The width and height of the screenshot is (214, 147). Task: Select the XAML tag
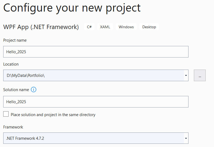(x=105, y=27)
